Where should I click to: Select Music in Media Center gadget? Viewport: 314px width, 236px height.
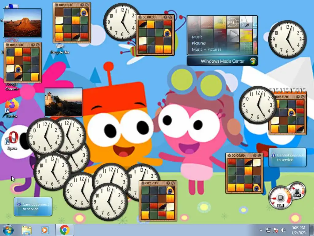(197, 37)
